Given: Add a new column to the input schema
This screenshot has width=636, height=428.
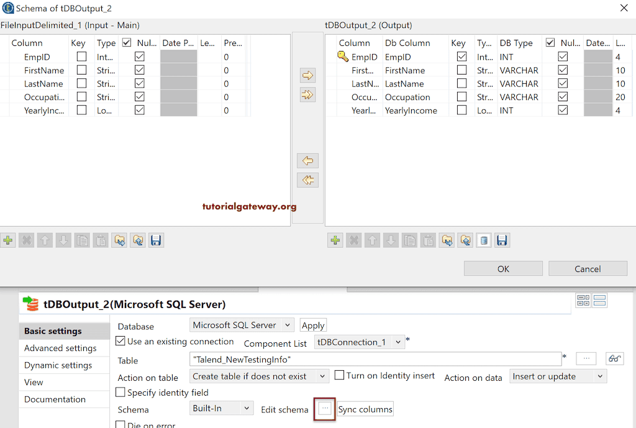Looking at the screenshot, I should coord(9,240).
